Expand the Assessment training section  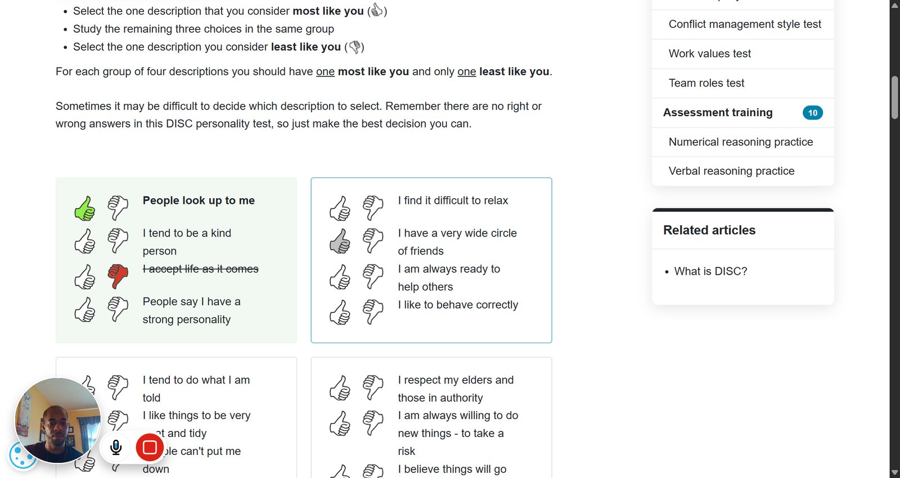pos(742,112)
